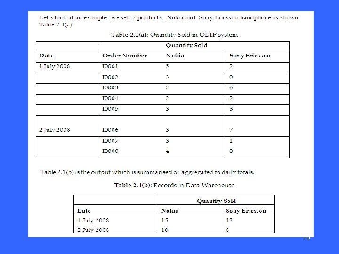This screenshot has height=254, width=339.
Task: Select the Sony Ericsson quantity "6" for order I0003
Action: pyautogui.click(x=231, y=87)
